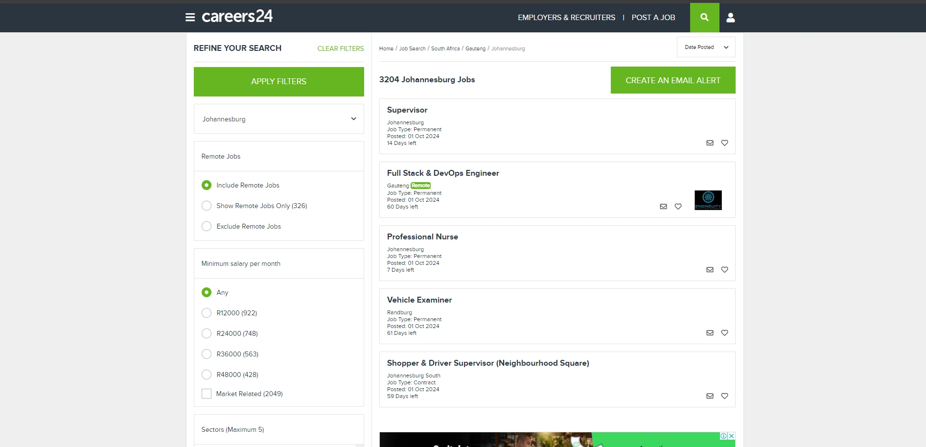Click 'Randburg' location text

click(x=399, y=312)
